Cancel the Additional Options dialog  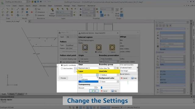point(104,91)
